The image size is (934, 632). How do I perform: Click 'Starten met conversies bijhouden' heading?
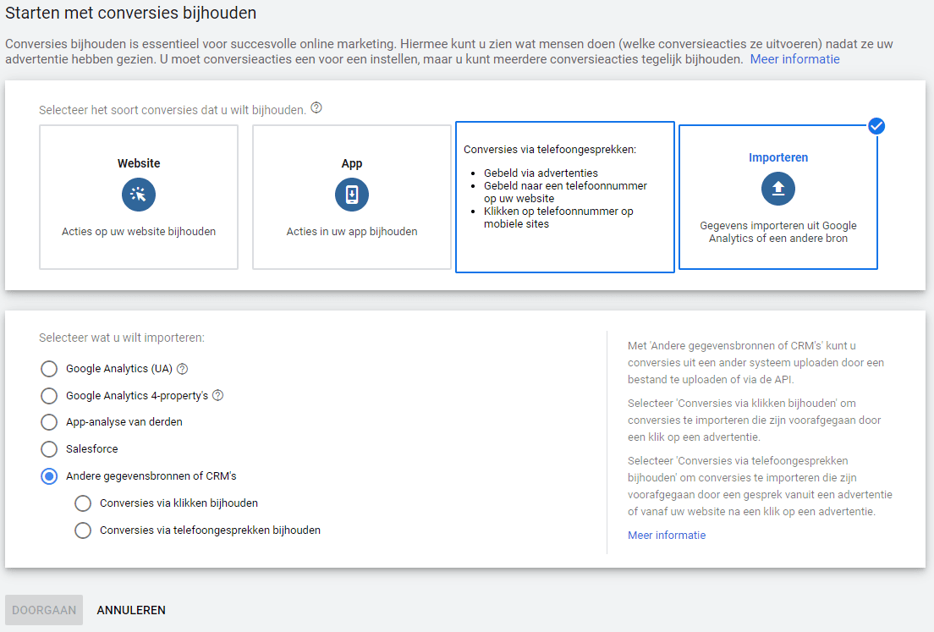point(131,13)
